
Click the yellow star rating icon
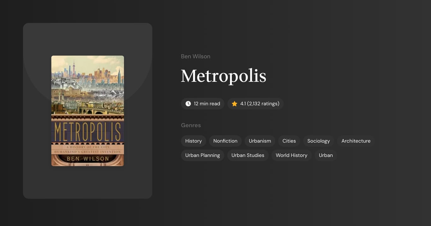234,103
